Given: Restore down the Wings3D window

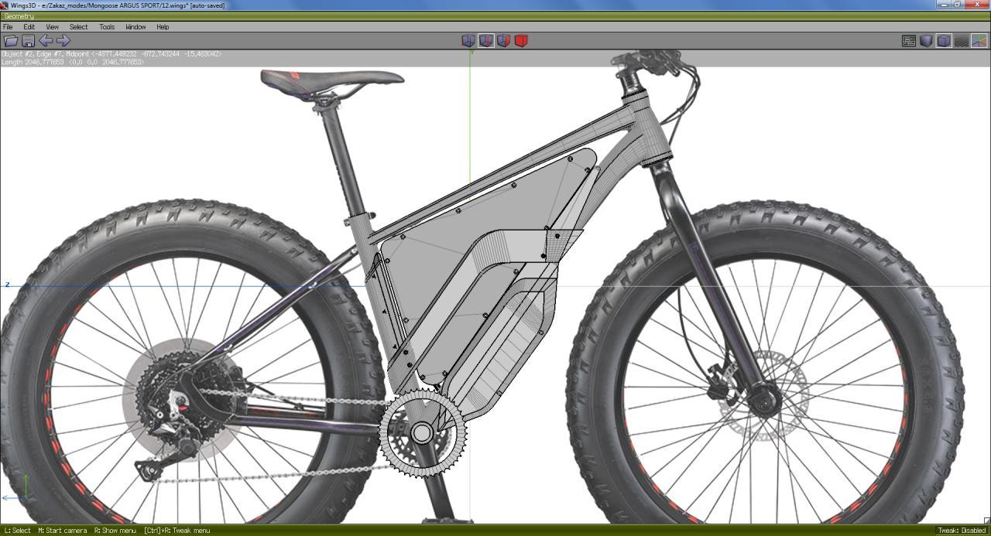Looking at the screenshot, I should pos(958,5).
